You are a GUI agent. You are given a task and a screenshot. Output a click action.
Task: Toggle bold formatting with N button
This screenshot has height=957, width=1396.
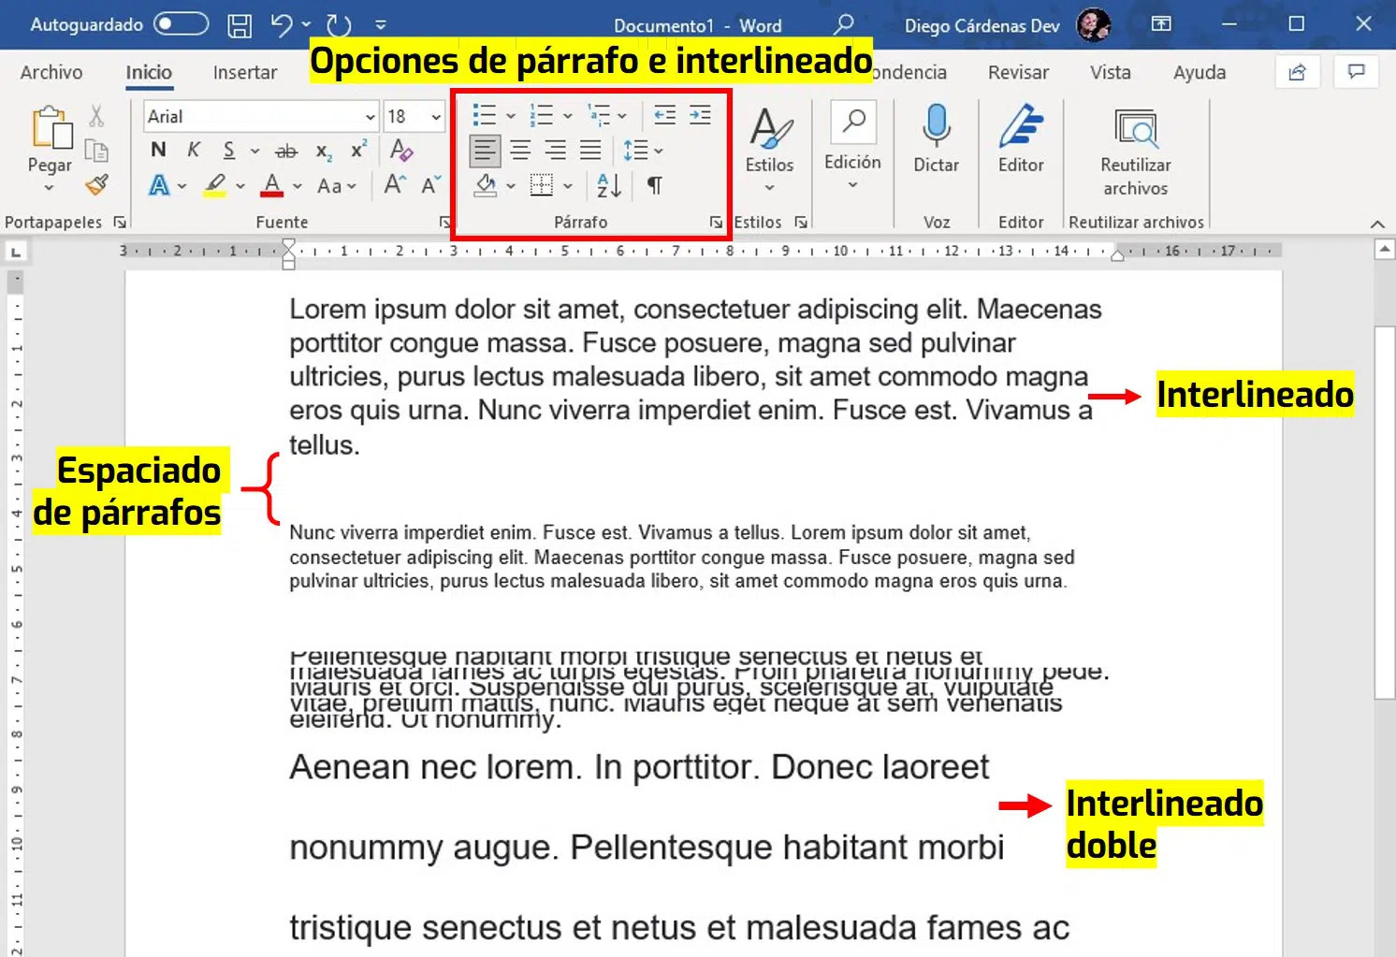click(x=158, y=150)
